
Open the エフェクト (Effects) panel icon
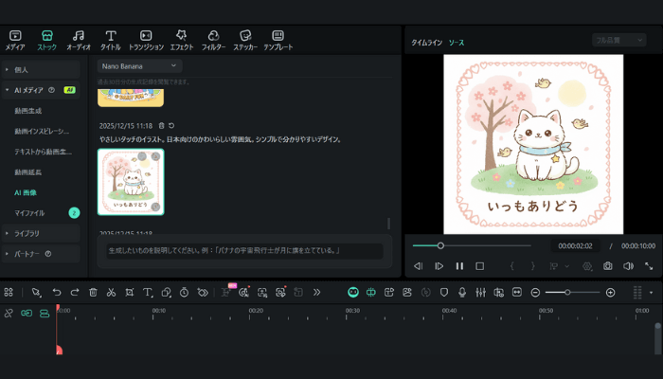point(180,39)
